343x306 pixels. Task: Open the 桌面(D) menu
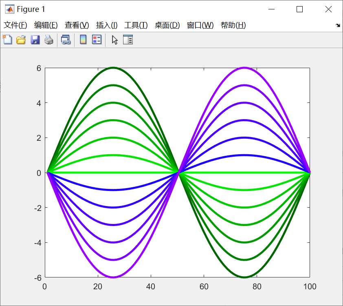(x=167, y=25)
